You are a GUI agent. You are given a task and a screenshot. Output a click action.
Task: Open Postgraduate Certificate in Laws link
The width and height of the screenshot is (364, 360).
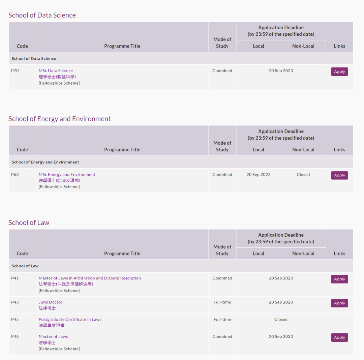pyautogui.click(x=70, y=319)
